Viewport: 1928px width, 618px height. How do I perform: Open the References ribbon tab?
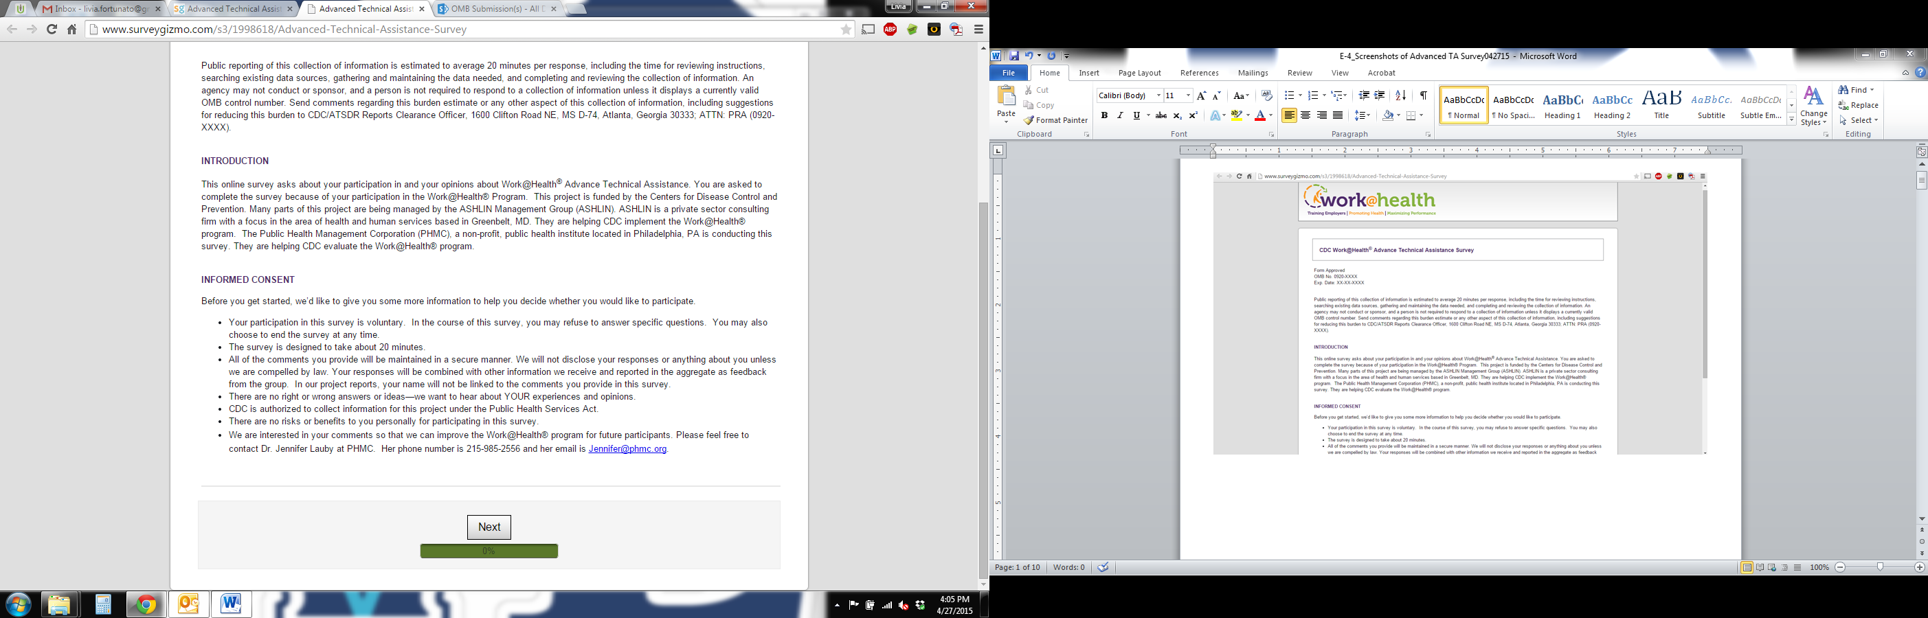1199,73
